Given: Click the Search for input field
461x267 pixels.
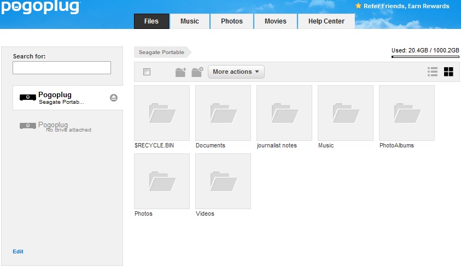Looking at the screenshot, I should 62,68.
